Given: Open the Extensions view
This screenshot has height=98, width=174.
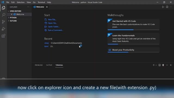Looking at the screenshot, I should (x=4, y=36).
